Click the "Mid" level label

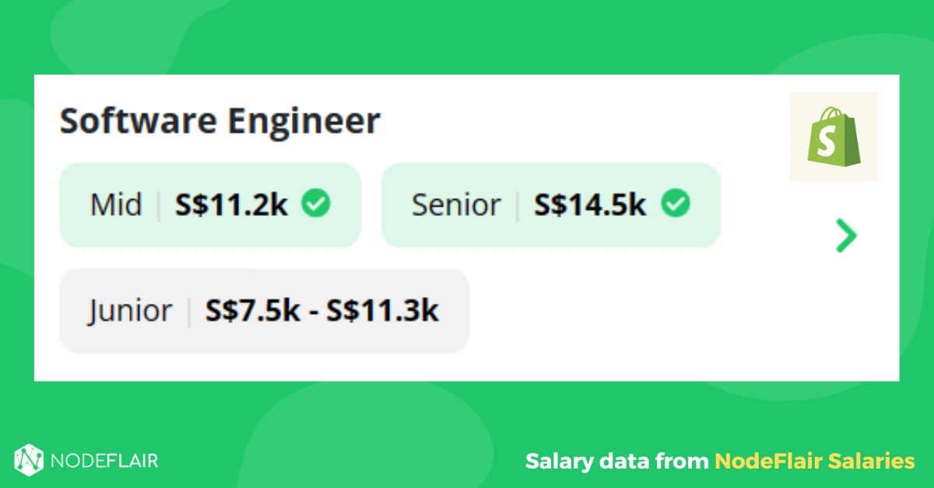tap(116, 205)
